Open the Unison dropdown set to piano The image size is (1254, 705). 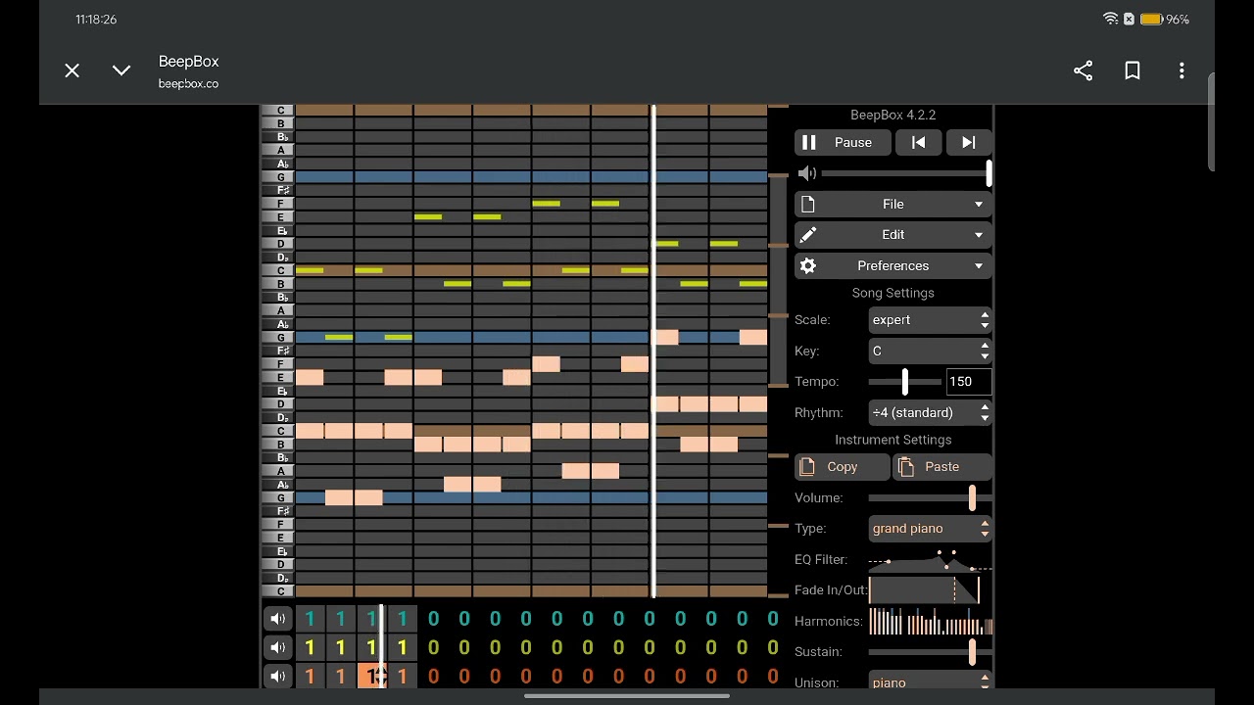click(x=930, y=682)
